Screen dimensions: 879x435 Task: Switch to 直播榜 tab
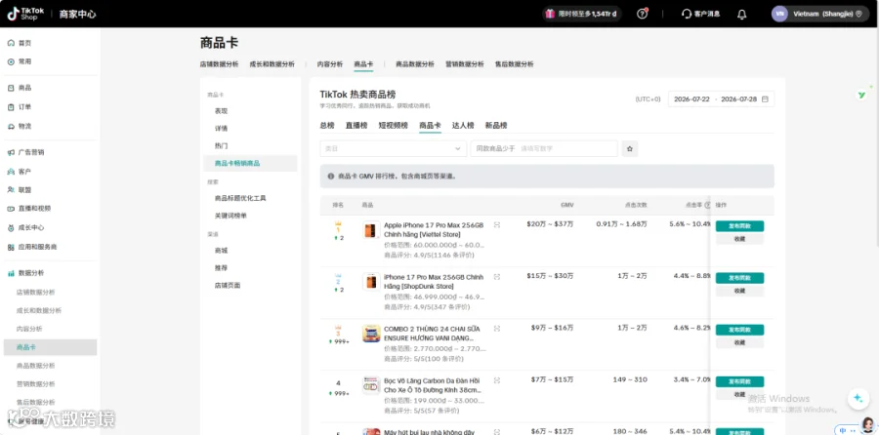point(356,126)
